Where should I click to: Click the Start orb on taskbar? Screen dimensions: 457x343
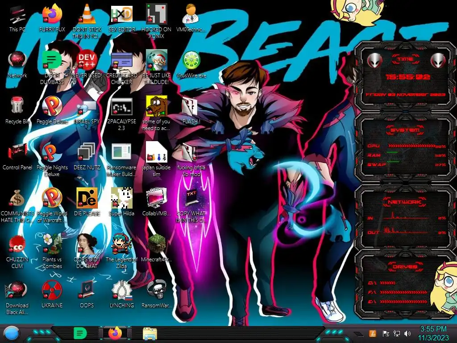click(11, 334)
